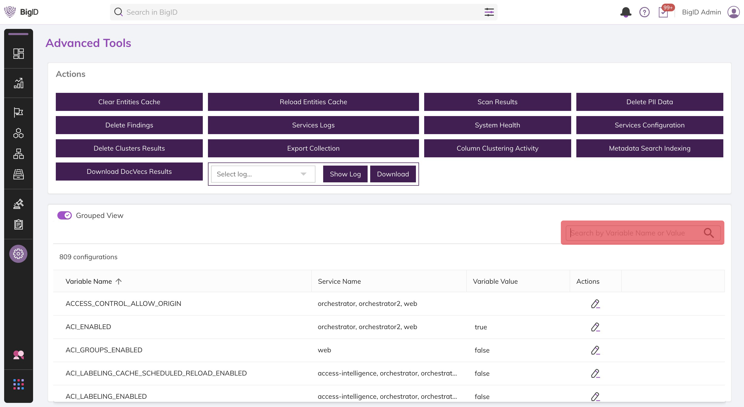Open the hierarchy tree icon in sidebar
The height and width of the screenshot is (407, 744).
pos(19,154)
